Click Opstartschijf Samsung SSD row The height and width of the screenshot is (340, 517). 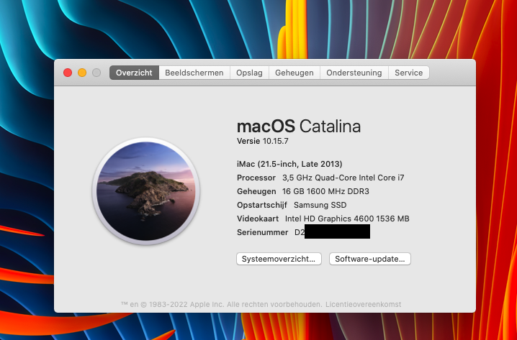pos(292,205)
